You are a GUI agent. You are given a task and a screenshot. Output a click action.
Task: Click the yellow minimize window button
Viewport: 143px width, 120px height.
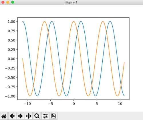click(8, 2)
